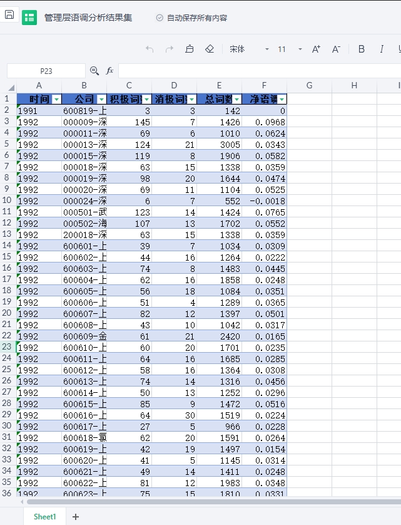401x525 pixels.
Task: Click cell with 600819-上
Action: click(x=84, y=111)
